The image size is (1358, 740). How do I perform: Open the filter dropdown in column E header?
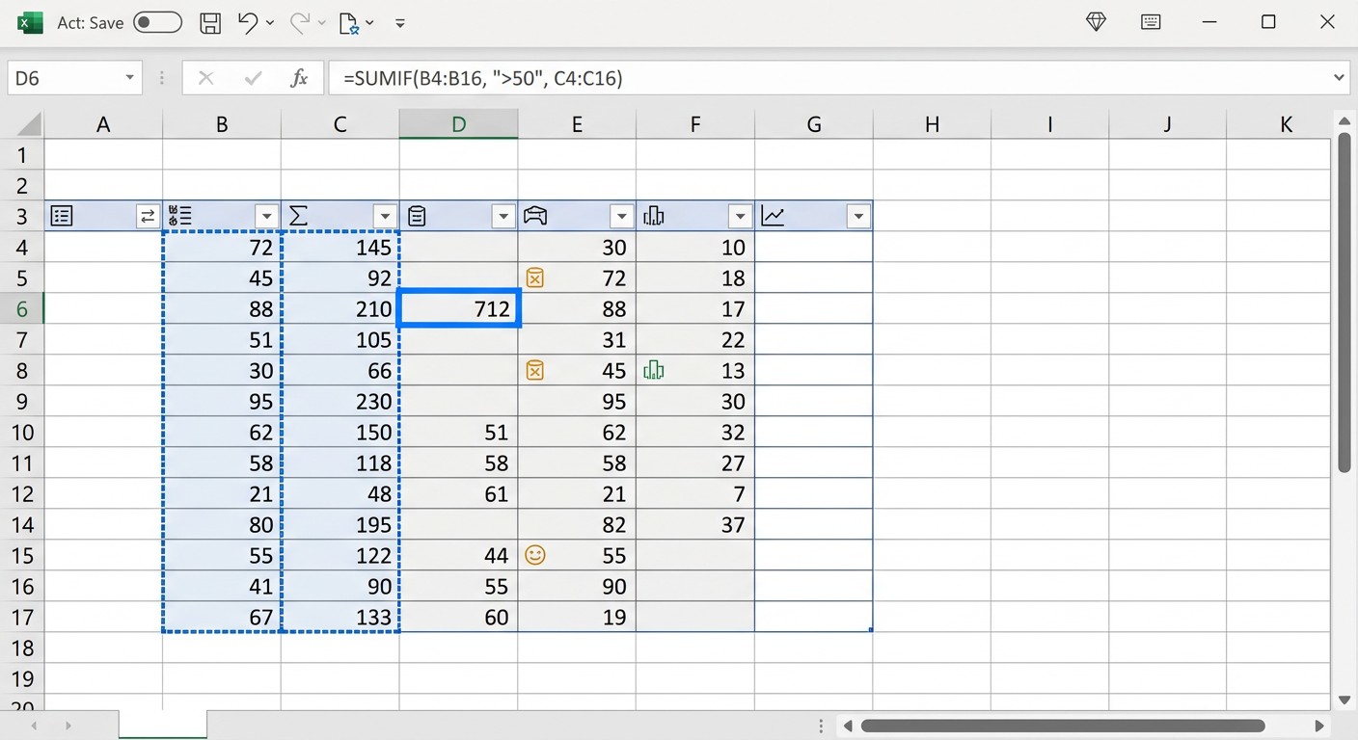[x=621, y=217]
